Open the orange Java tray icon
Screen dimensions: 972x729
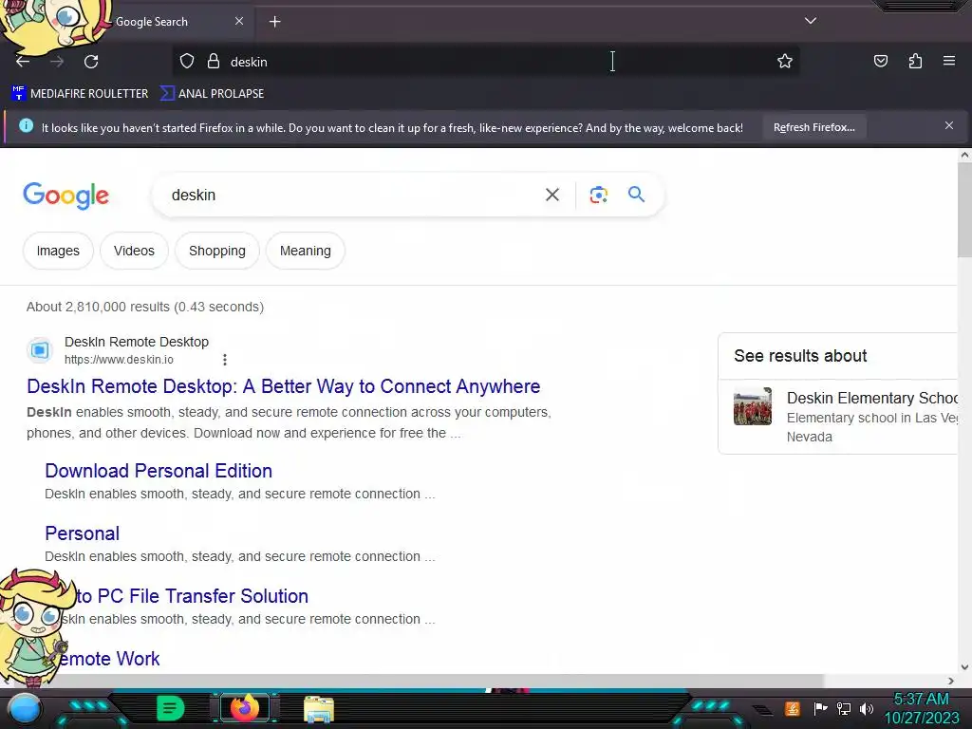(x=793, y=708)
